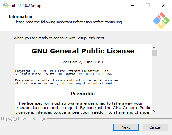The height and width of the screenshot is (135, 172).
Task: Click the 'GNU General Public License' heading
Action: 83,51
